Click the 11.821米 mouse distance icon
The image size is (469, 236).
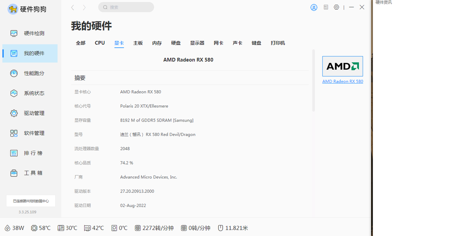coord(220,228)
